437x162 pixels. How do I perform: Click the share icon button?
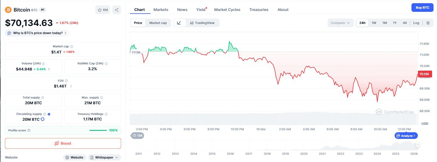(x=116, y=10)
